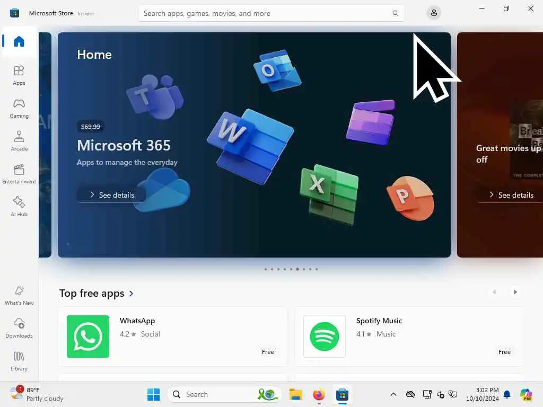
Task: Focus the Search apps, games, movies field
Action: pos(271,13)
